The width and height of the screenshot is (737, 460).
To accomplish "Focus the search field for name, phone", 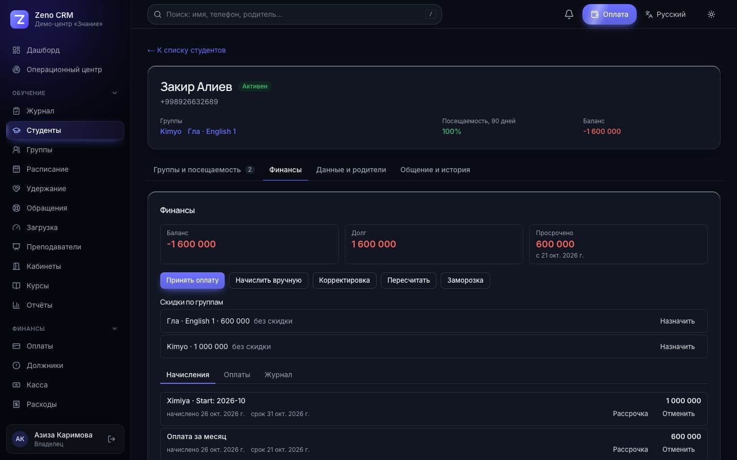I will [295, 14].
